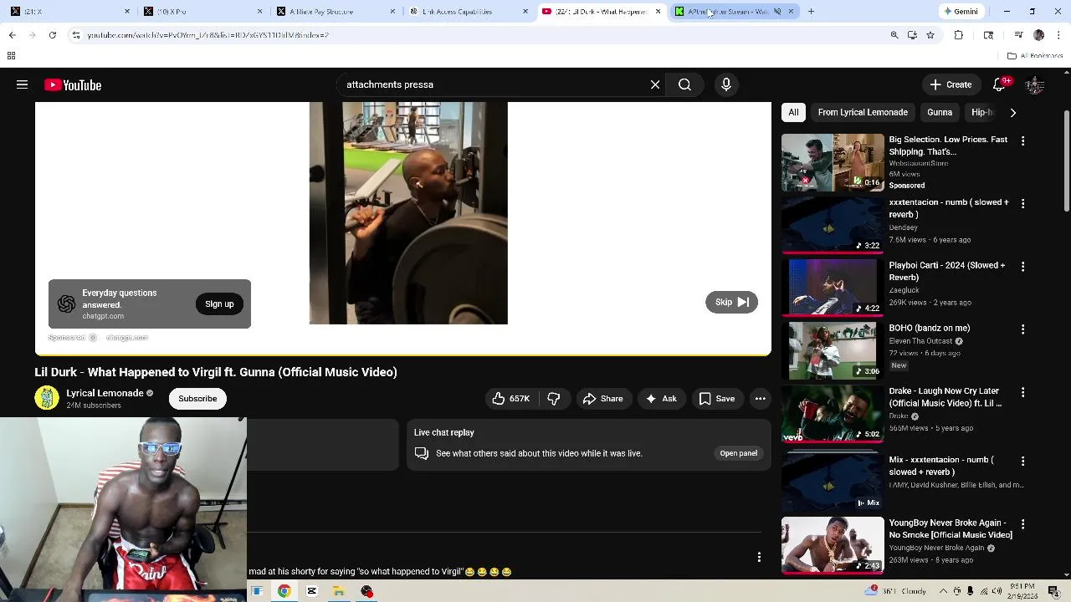Image resolution: width=1071 pixels, height=602 pixels.
Task: Open YoungBoy No Smoke thumbnail
Action: [x=833, y=545]
